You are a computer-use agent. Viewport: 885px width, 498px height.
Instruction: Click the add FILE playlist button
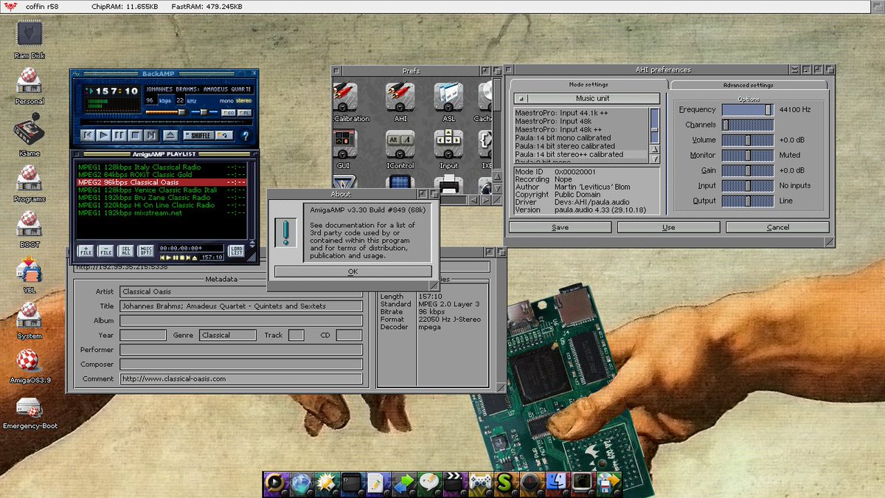86,251
